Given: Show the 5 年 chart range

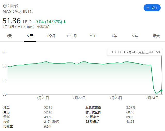Looking at the screenshot, I should (135, 36).
